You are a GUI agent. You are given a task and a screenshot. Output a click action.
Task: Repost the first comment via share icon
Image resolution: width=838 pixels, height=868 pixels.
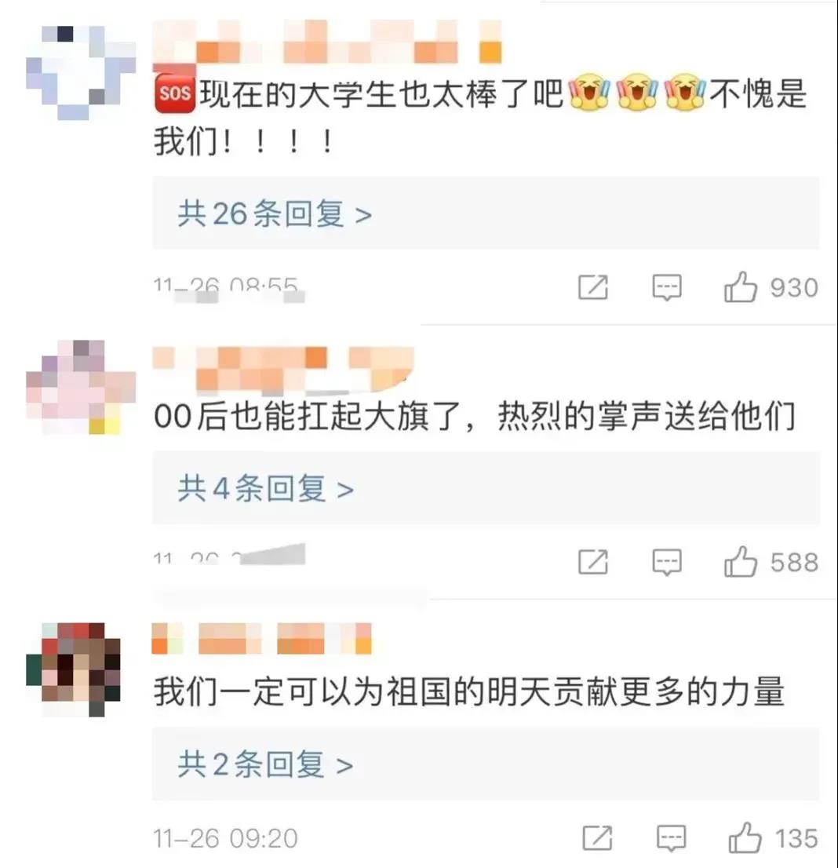click(593, 286)
